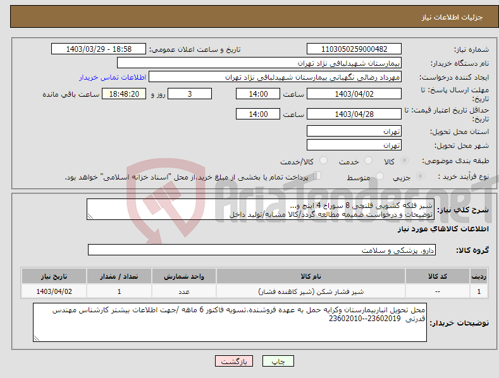
Task: Select the کالا radio button
Action: pyautogui.click(x=404, y=161)
